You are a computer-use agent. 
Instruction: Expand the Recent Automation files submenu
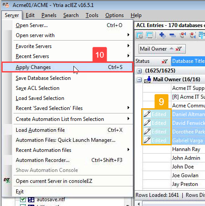click(x=129, y=150)
